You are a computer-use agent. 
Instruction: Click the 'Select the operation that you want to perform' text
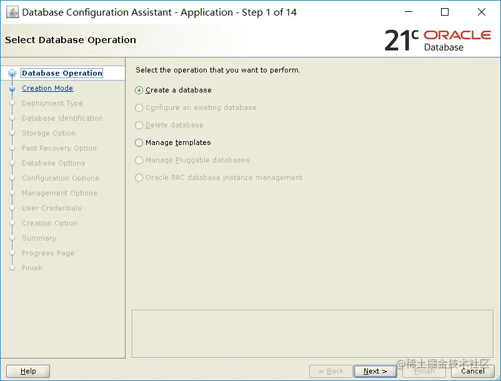218,70
